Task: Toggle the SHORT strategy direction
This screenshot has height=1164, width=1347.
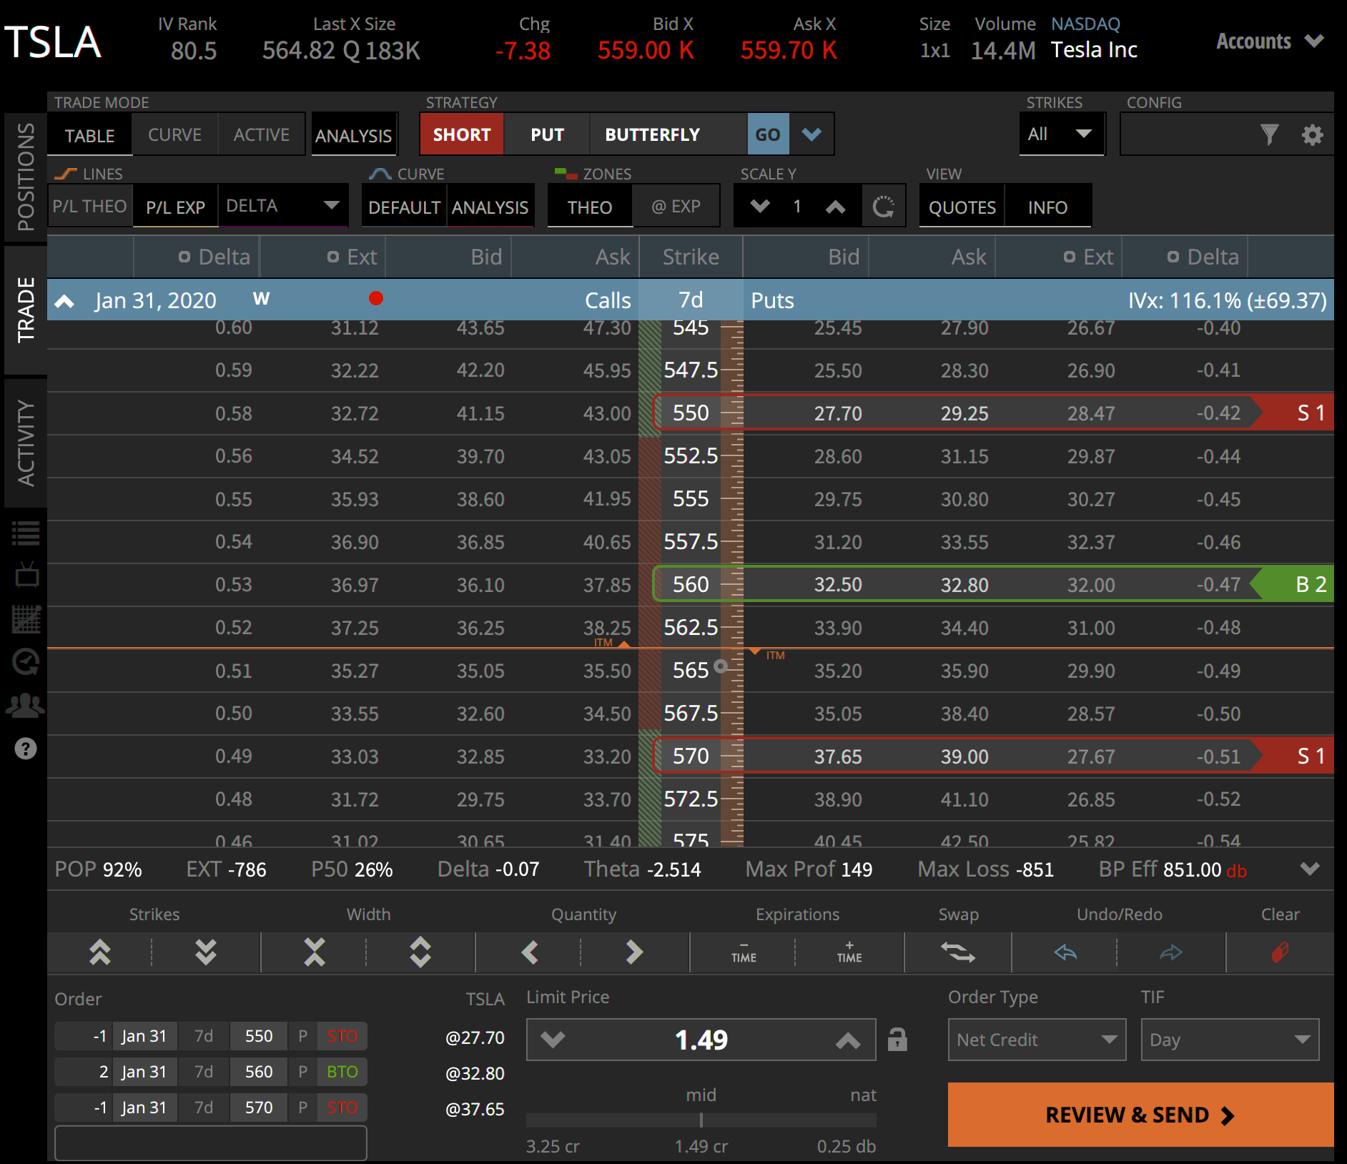Action: 462,134
